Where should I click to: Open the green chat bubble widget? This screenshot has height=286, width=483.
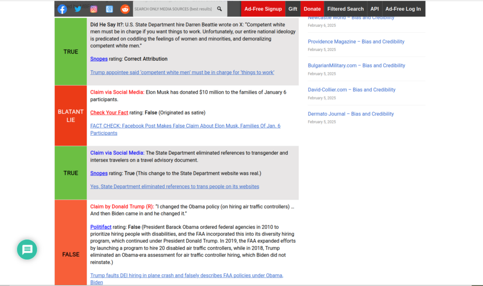[x=27, y=249]
